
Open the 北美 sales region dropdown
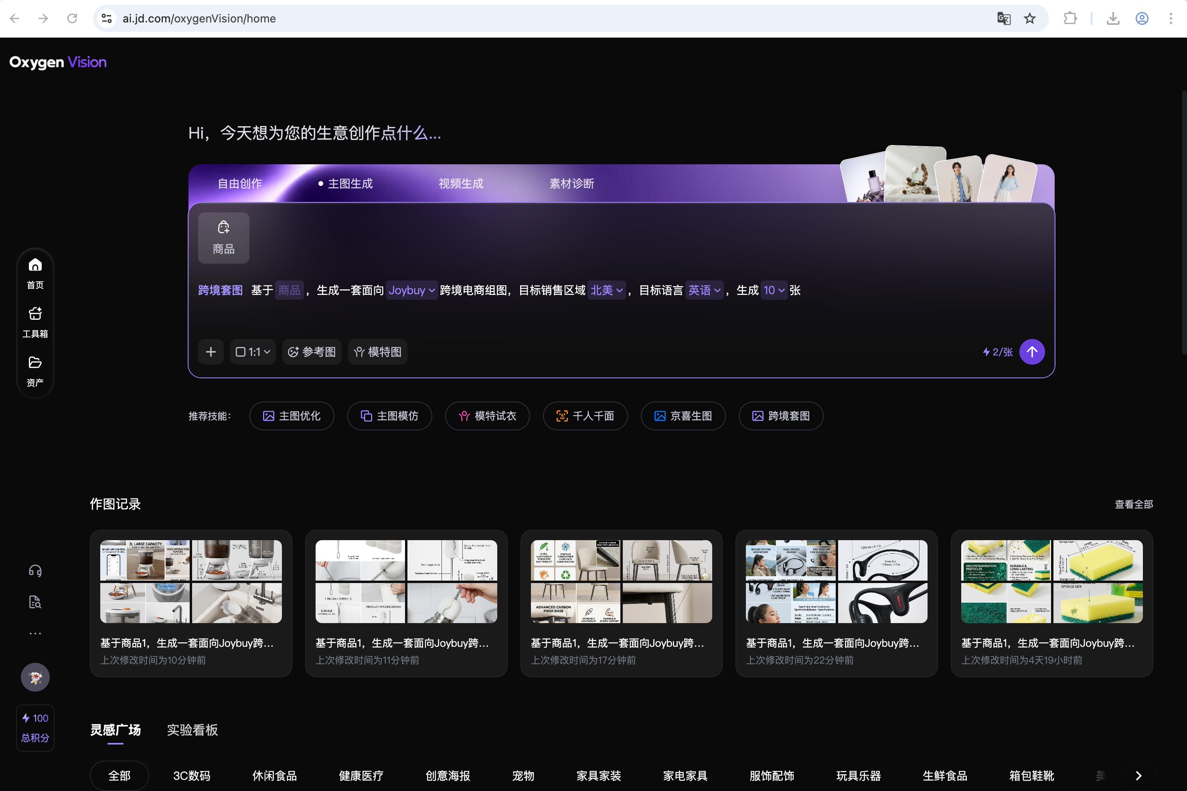click(x=606, y=290)
